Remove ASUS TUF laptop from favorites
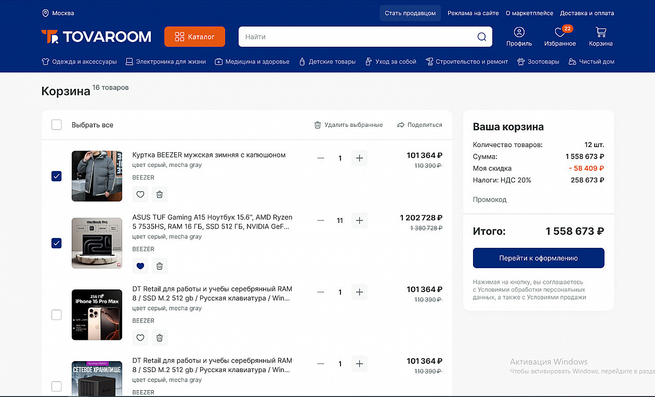 pyautogui.click(x=140, y=266)
